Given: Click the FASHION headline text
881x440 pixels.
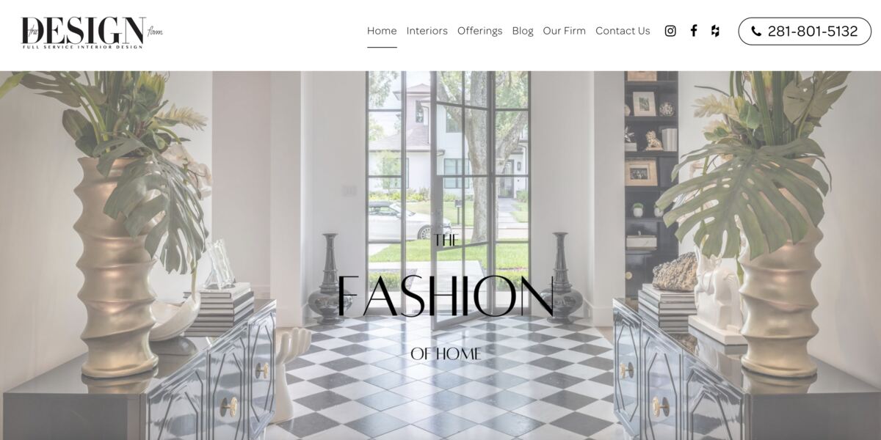Looking at the screenshot, I should pos(446,296).
